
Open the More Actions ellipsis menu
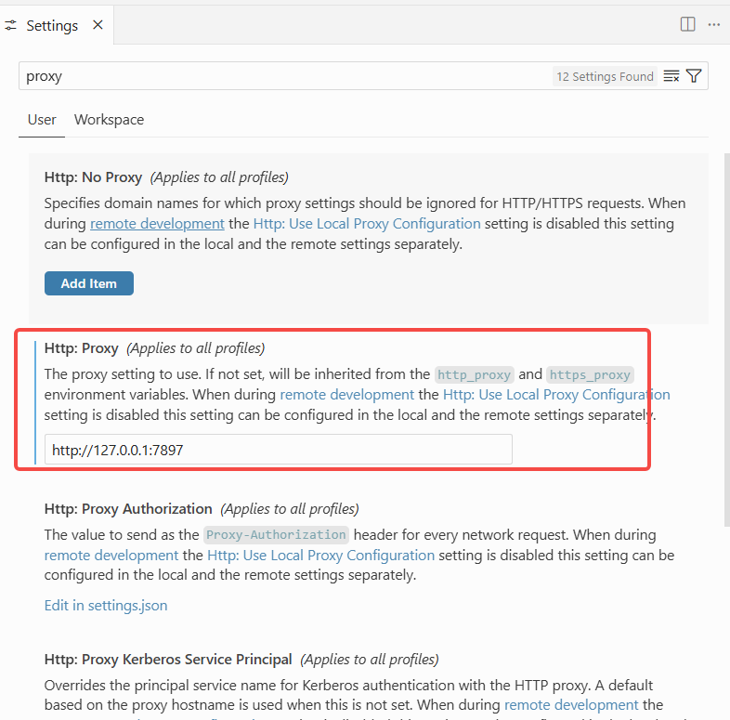[713, 24]
